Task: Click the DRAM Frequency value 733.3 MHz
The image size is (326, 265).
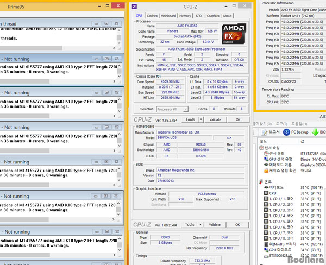Action: [202, 261]
